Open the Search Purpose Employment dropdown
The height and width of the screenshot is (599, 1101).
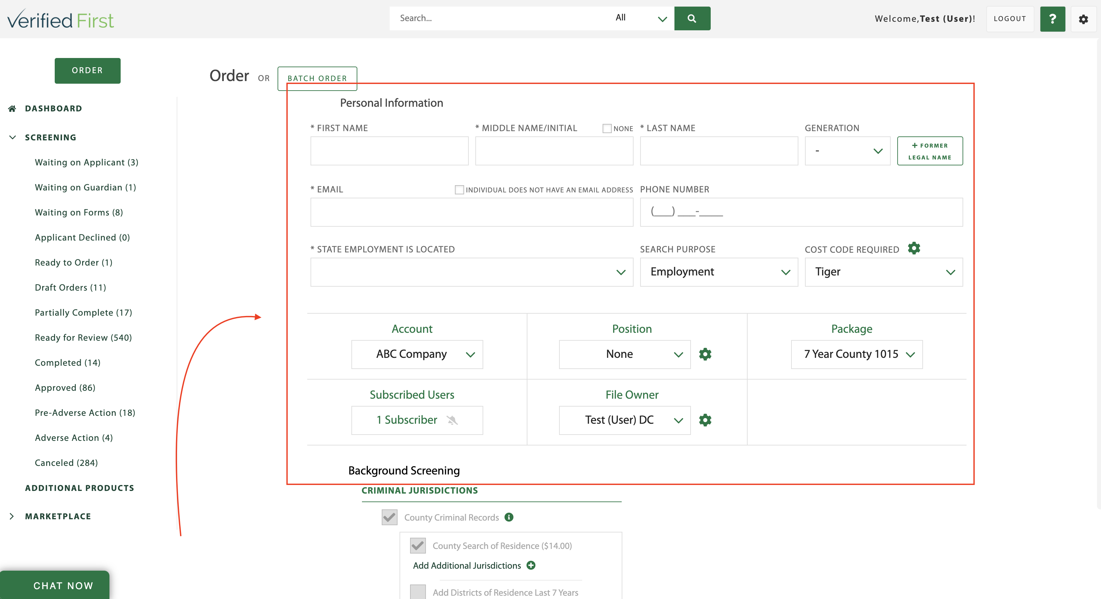coord(719,272)
